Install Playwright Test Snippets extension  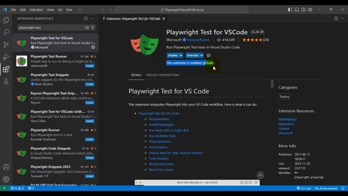(90, 84)
